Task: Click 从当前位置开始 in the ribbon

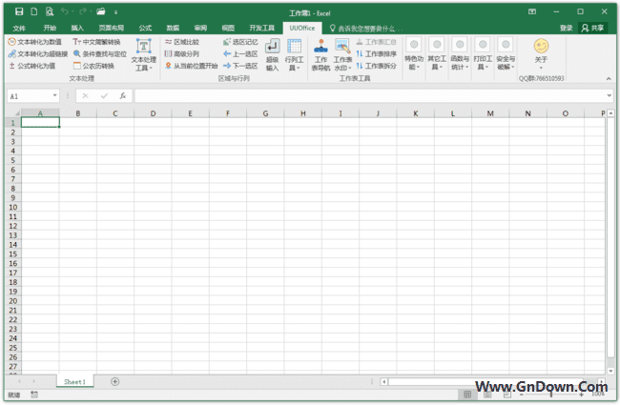Action: [x=191, y=66]
